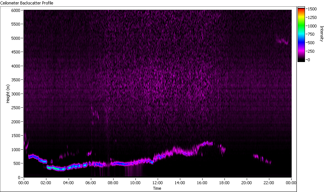This screenshot has width=325, height=192.
Task: Select the 3000 height tick label
Action: click(x=16, y=94)
